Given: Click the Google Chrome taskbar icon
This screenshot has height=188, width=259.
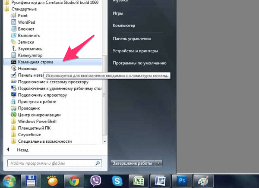Looking at the screenshot, I should click(74, 180).
